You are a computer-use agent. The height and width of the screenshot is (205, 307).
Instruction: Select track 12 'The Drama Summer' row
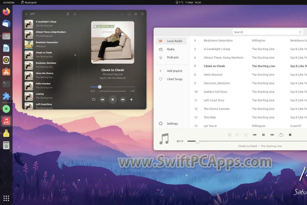pos(248,109)
